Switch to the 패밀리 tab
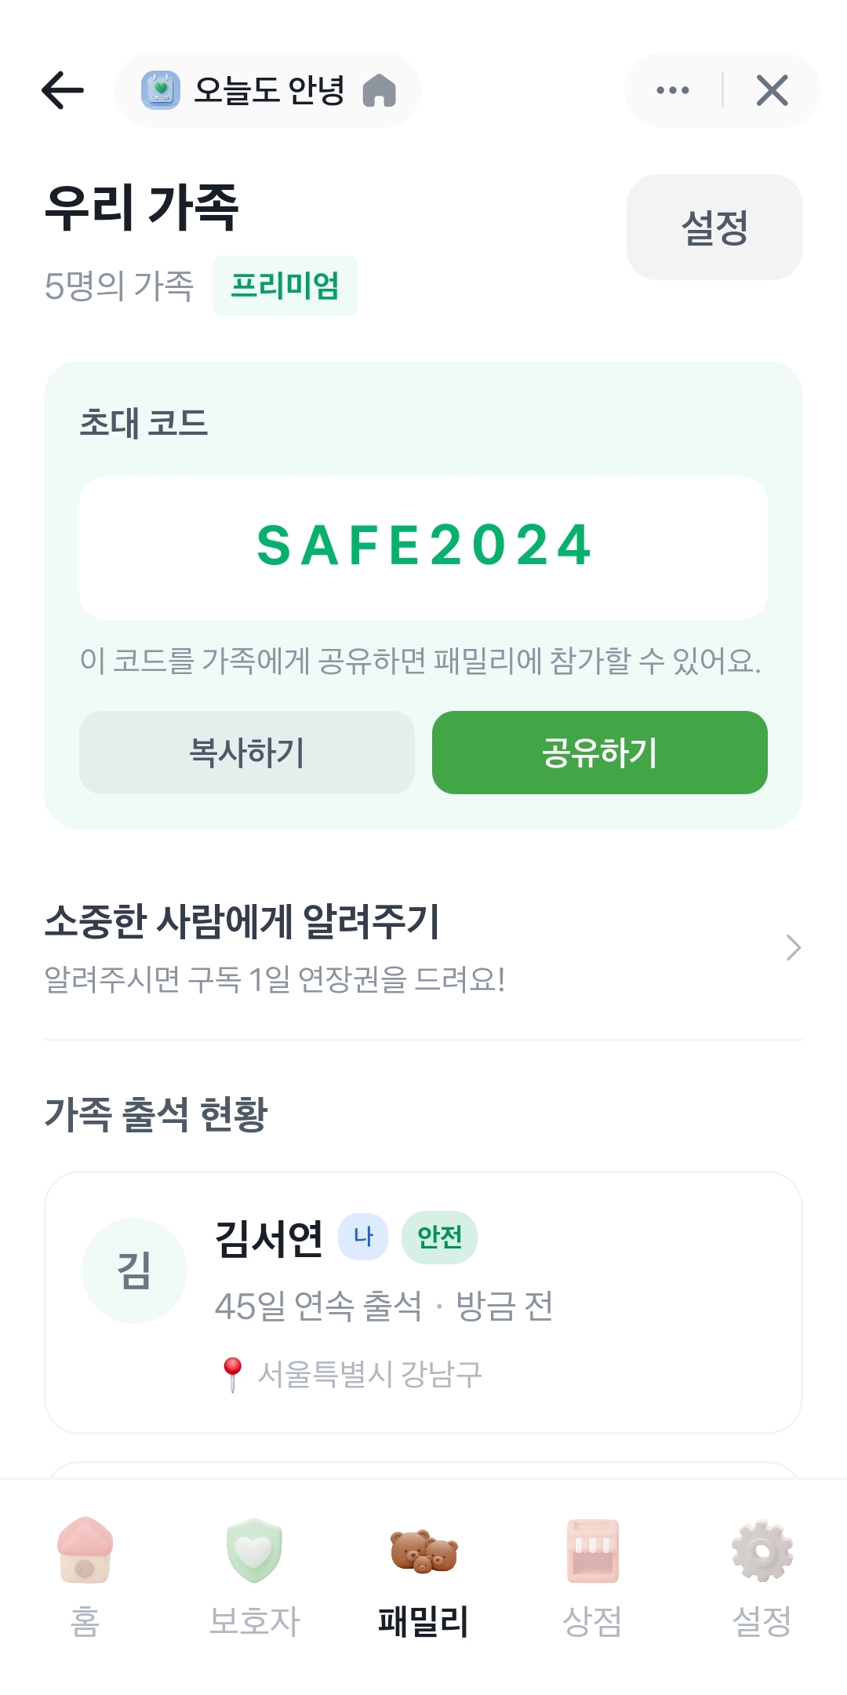 [421, 1605]
